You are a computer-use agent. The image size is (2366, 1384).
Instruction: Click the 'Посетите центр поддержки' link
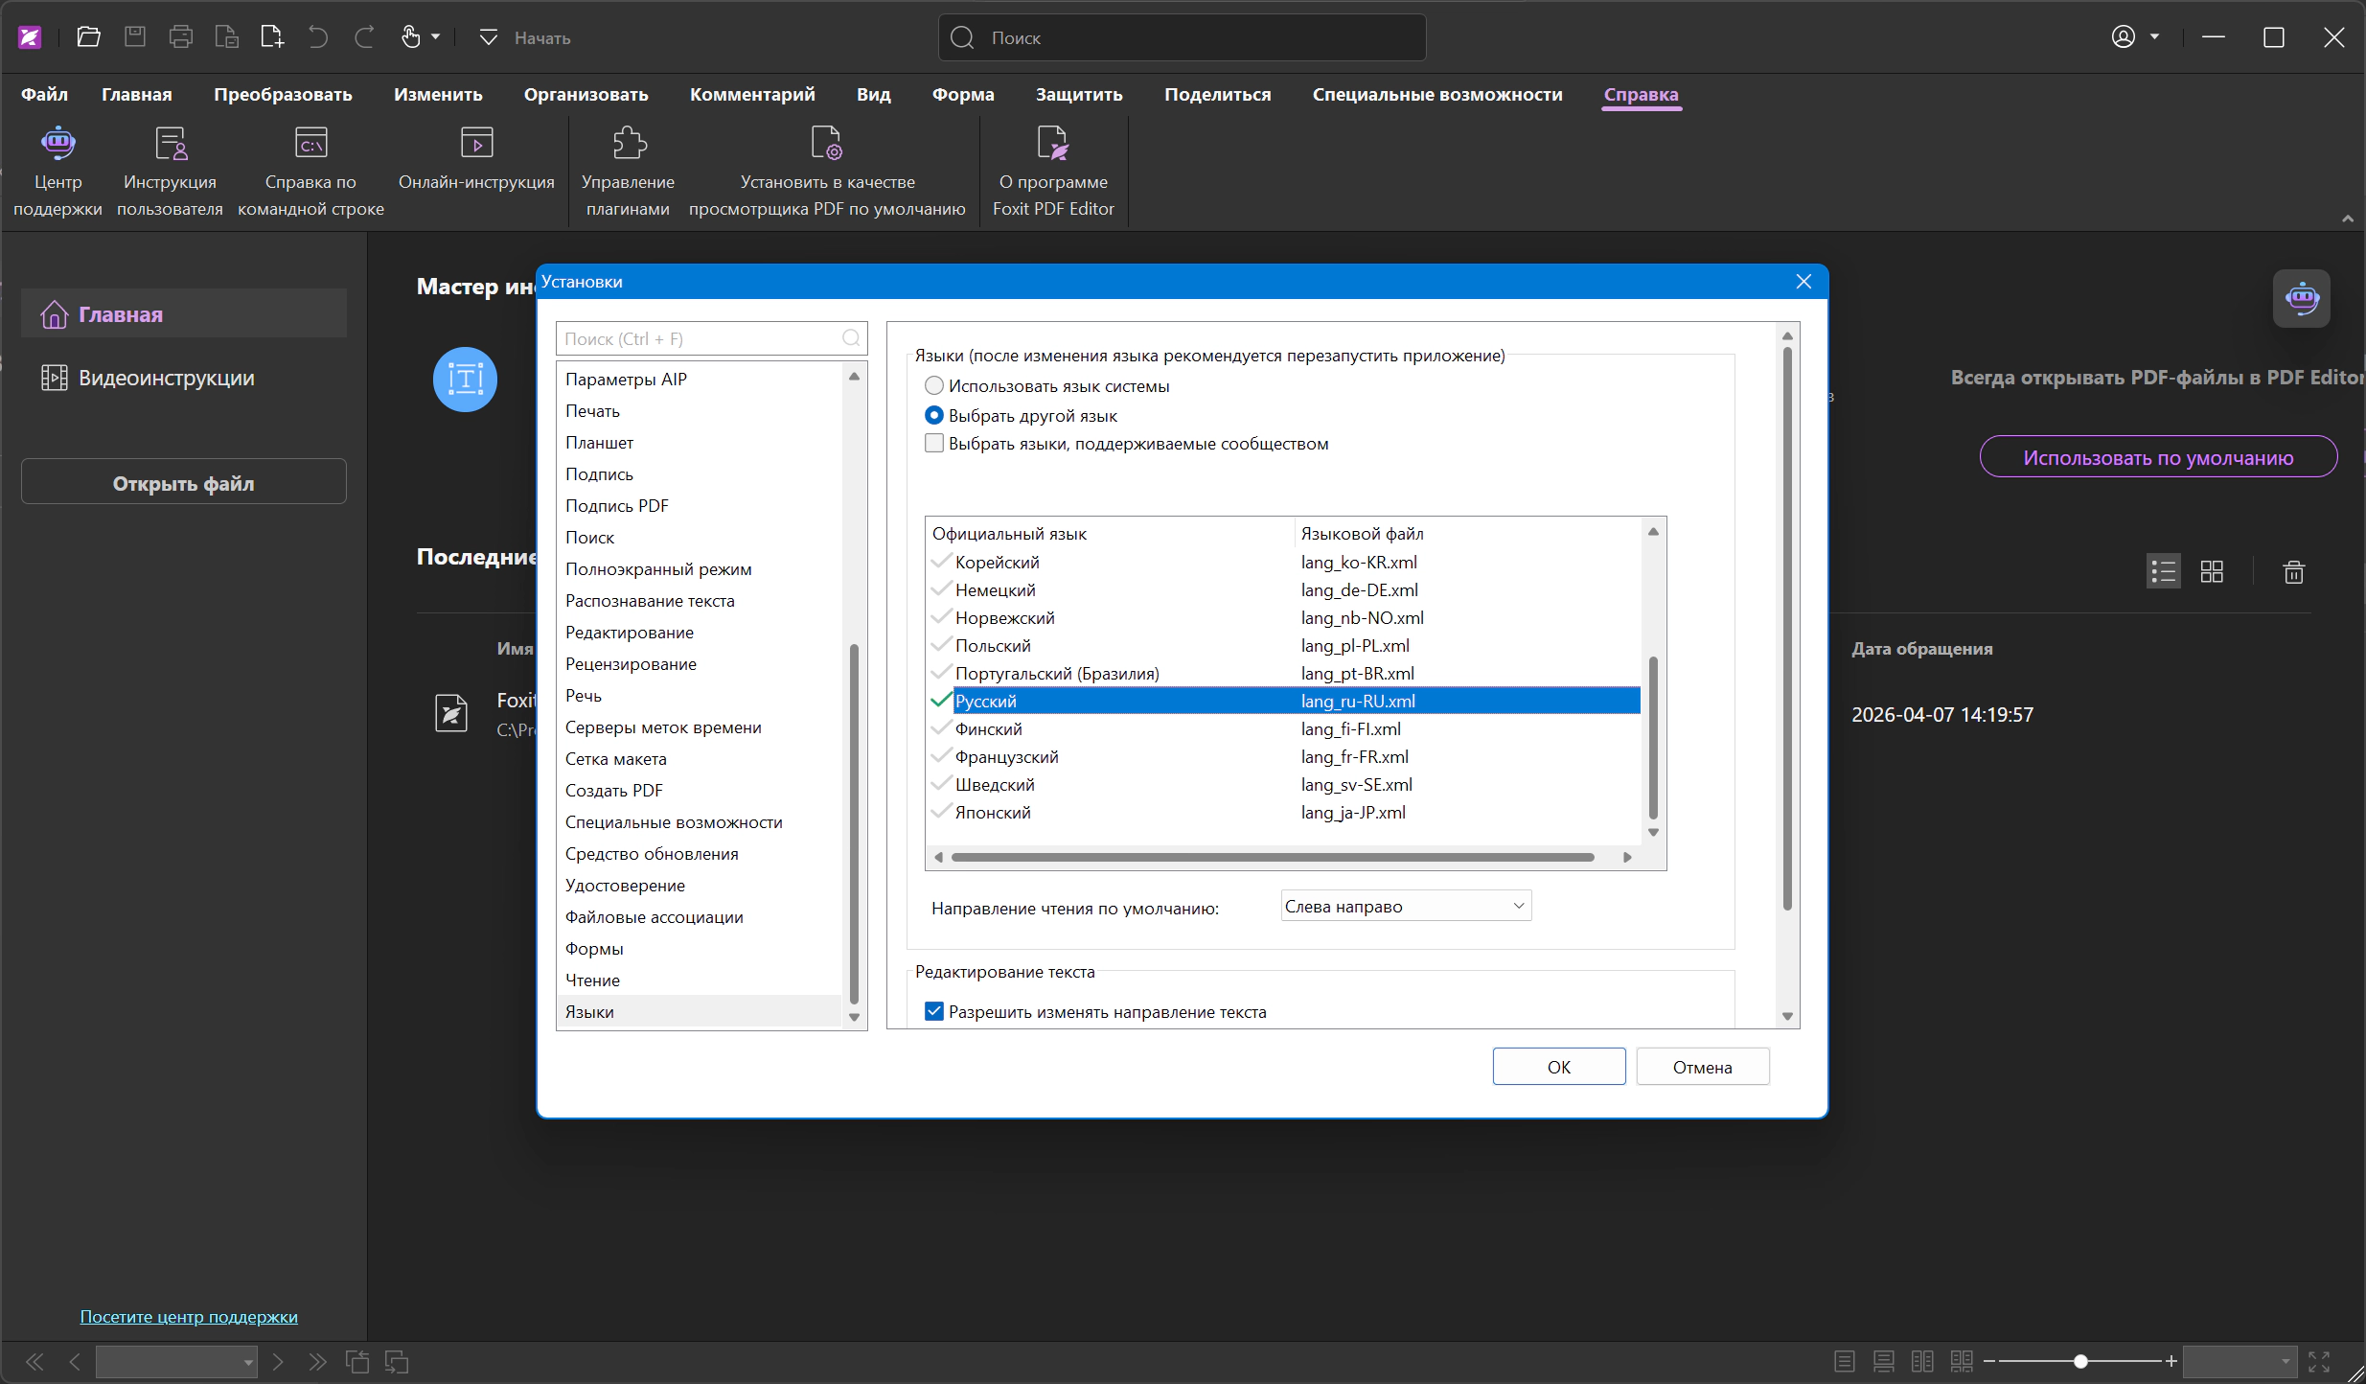coord(189,1317)
